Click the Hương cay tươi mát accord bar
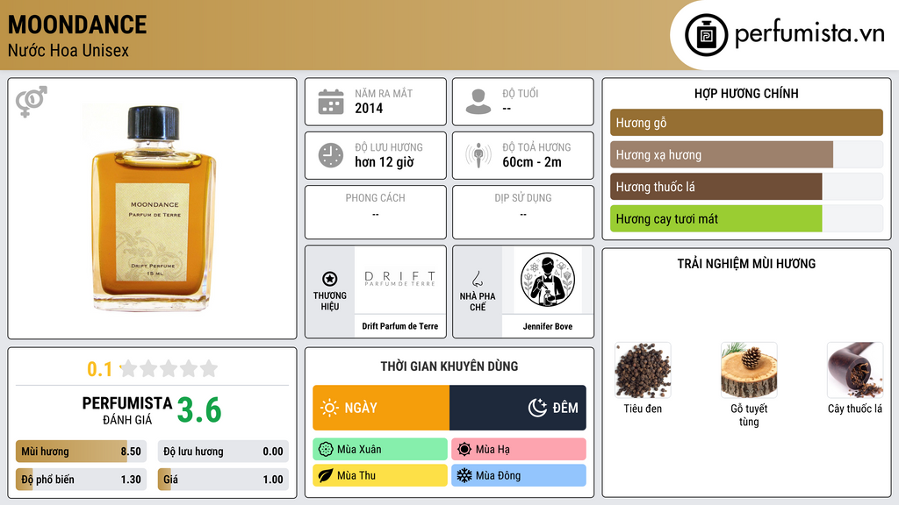This screenshot has width=899, height=505. (746, 218)
